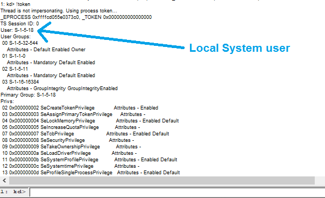
Task: Click the horizontal scrollbar track
Action: coord(161,181)
